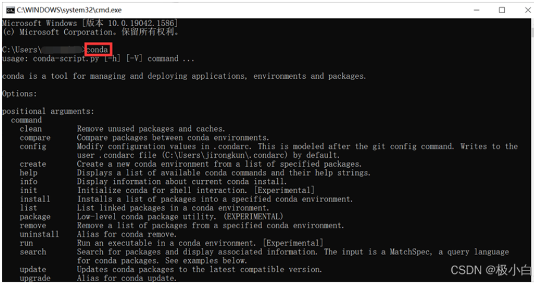Click the "package" command name
The height and width of the screenshot is (287, 534).
pyautogui.click(x=35, y=217)
